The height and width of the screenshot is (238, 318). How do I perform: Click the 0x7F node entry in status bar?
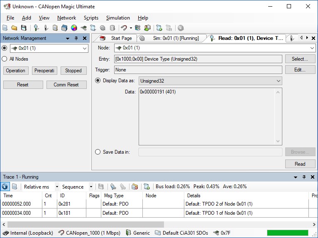click(222, 233)
